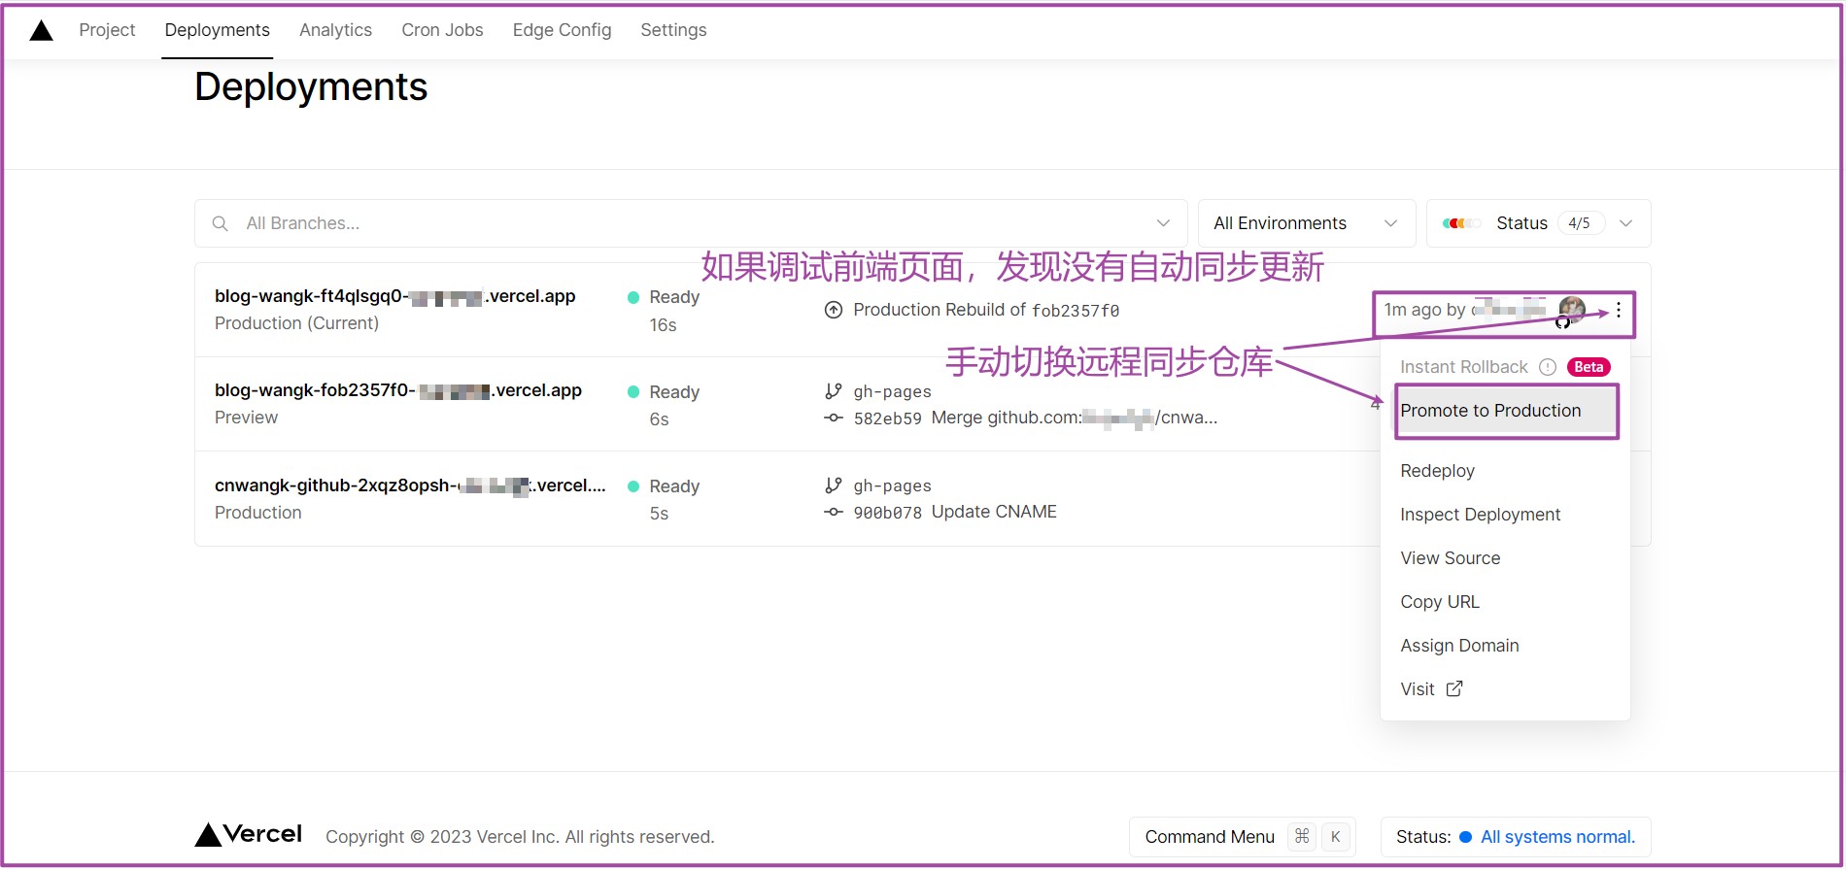Click the three-dot menu on first deployment

[x=1618, y=311]
